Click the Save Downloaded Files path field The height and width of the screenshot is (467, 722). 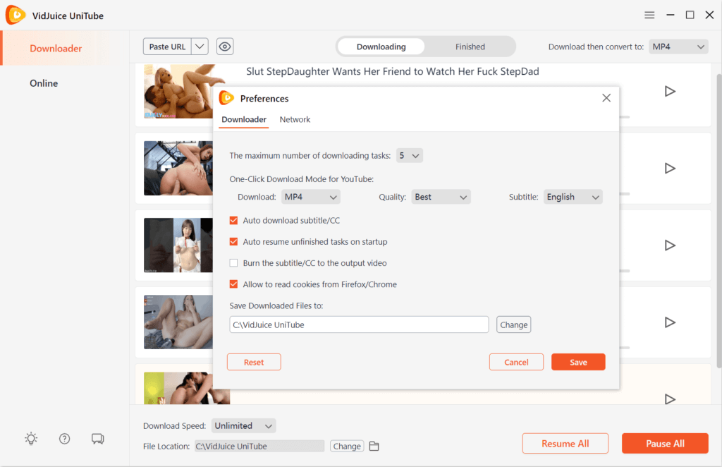[359, 325]
